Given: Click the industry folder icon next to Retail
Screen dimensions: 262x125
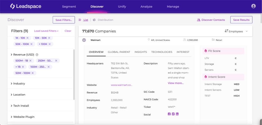Looking at the screenshot, I should tap(213, 40).
